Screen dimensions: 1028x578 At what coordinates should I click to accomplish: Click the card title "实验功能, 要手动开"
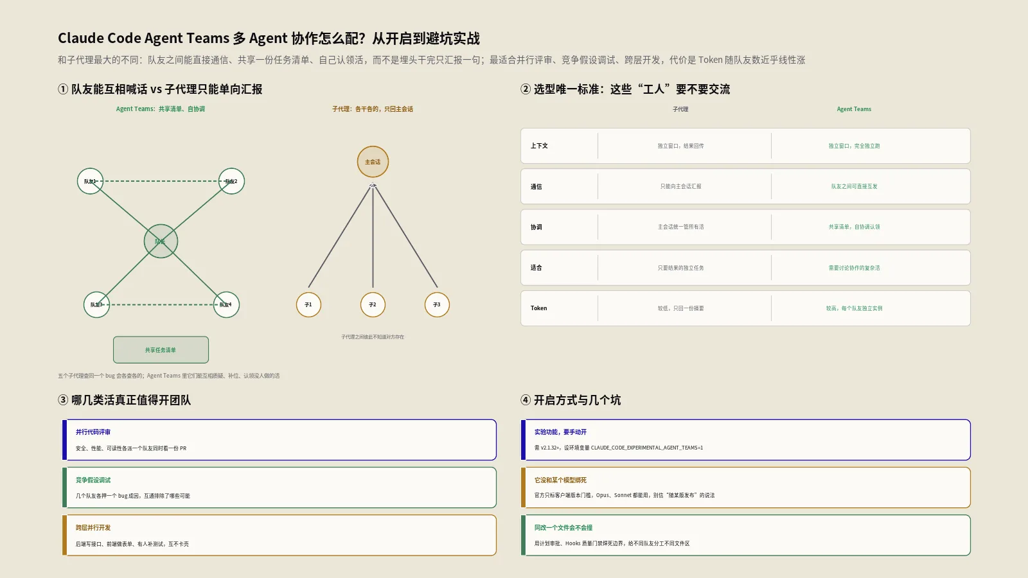[561, 432]
